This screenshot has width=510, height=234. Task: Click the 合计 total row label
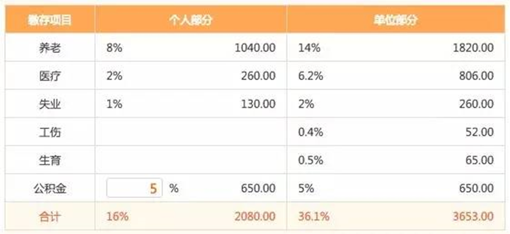50,217
